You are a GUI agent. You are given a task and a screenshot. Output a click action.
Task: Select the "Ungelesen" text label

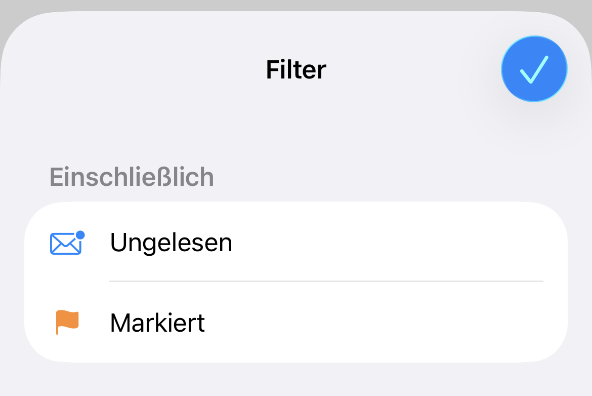(x=171, y=243)
